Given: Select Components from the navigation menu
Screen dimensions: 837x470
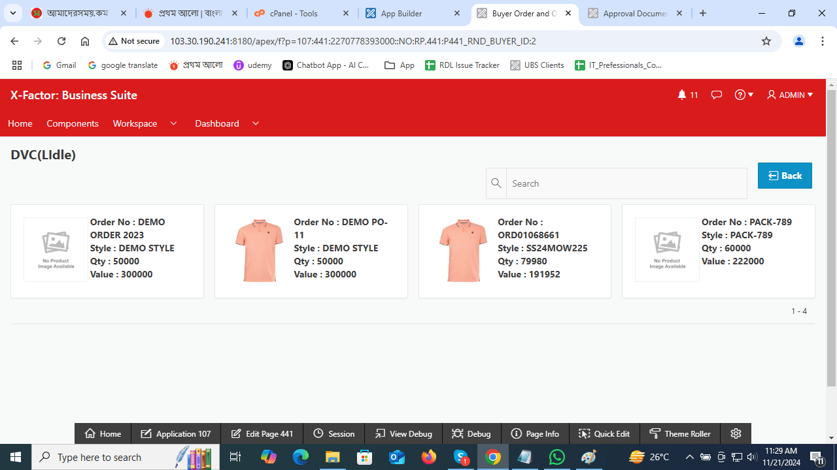Looking at the screenshot, I should point(72,123).
